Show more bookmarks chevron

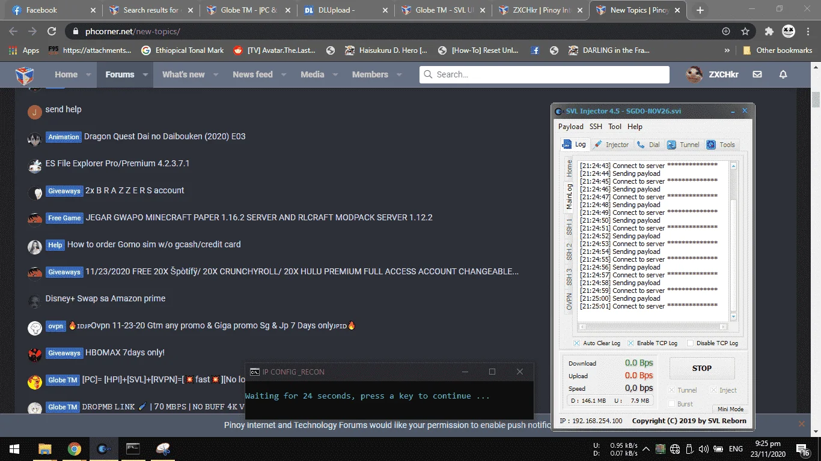[x=727, y=50]
